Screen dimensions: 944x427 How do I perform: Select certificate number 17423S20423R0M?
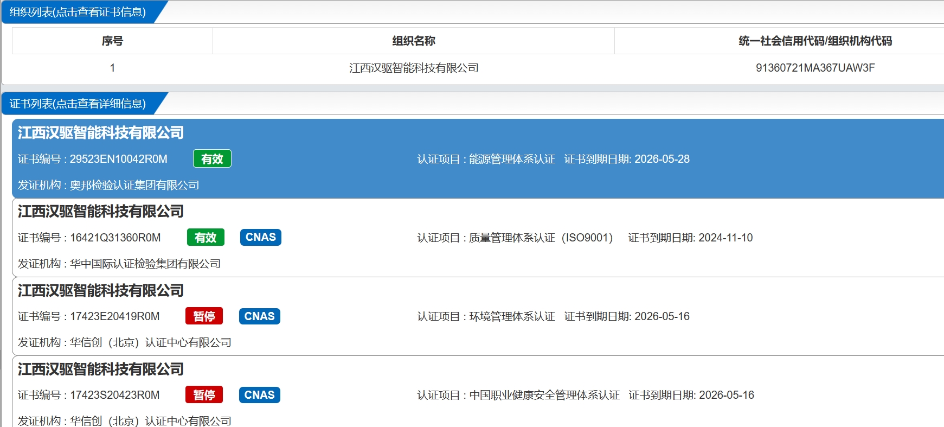point(114,395)
